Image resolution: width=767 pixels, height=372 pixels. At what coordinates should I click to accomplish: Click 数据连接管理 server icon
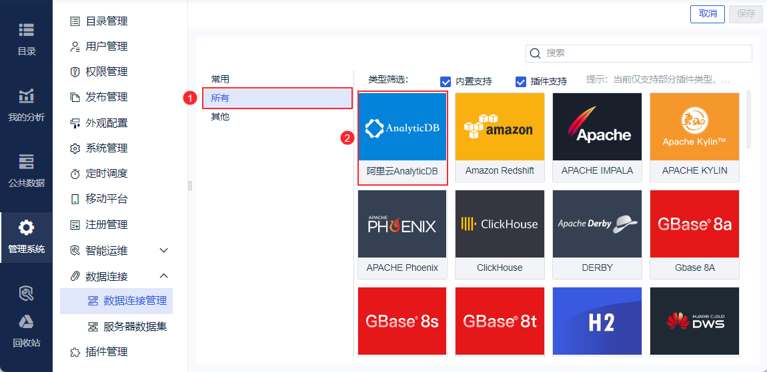point(93,301)
